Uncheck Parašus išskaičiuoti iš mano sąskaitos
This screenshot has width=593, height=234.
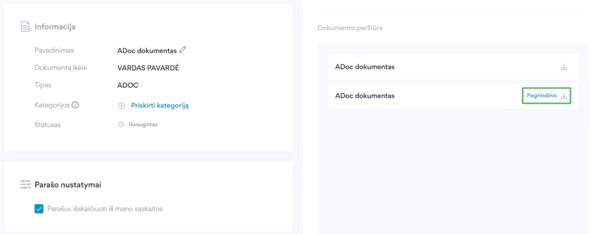(39, 209)
